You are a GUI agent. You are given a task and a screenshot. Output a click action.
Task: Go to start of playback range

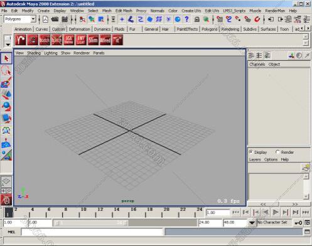(235, 213)
